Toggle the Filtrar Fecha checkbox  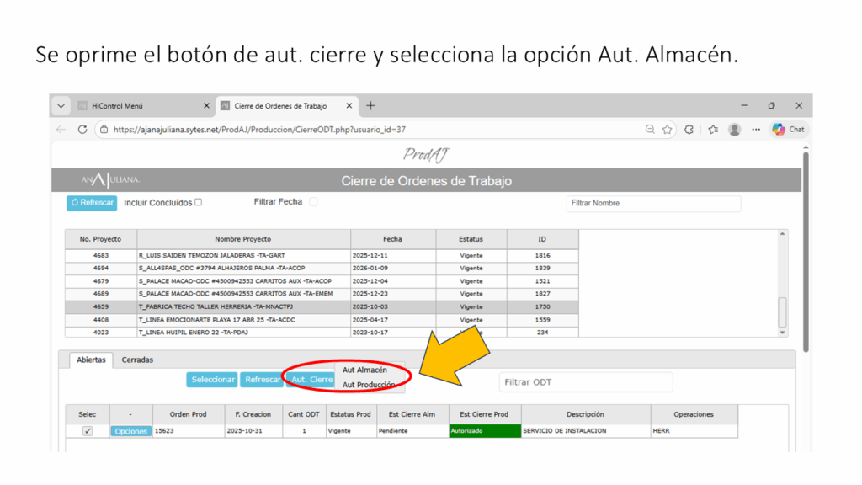(313, 202)
